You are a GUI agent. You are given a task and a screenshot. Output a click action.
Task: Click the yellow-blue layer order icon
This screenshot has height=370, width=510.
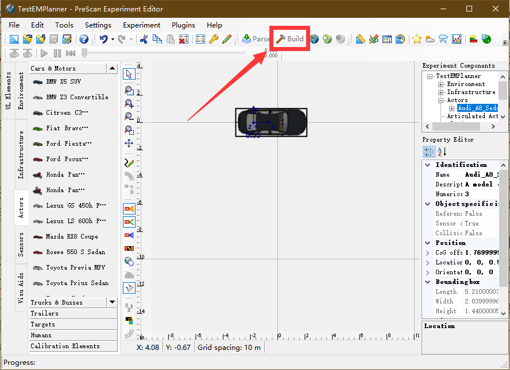129,321
